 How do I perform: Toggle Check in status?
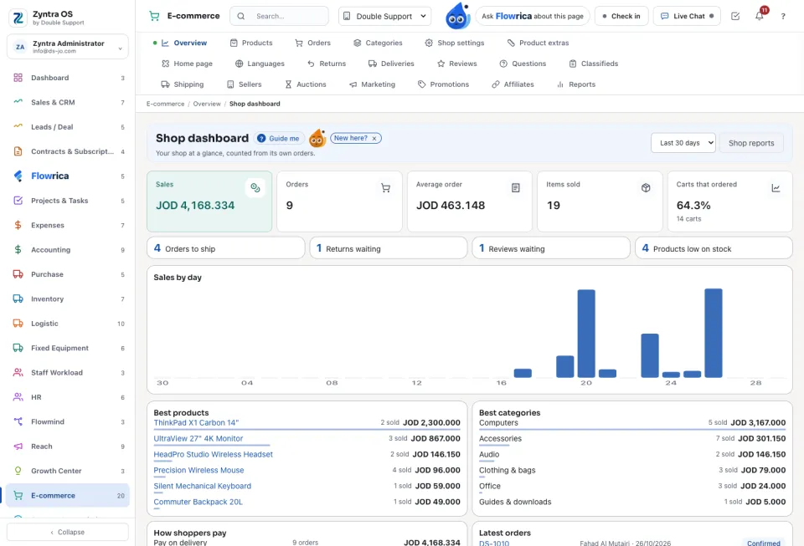click(621, 17)
